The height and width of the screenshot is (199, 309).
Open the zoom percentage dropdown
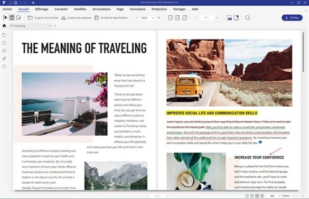tap(153, 18)
